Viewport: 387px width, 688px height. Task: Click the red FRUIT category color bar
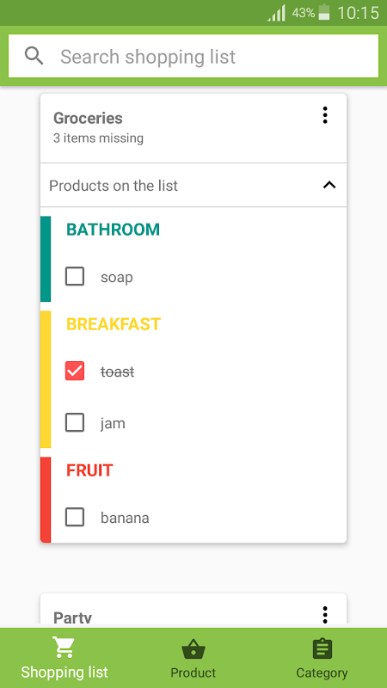coord(46,500)
